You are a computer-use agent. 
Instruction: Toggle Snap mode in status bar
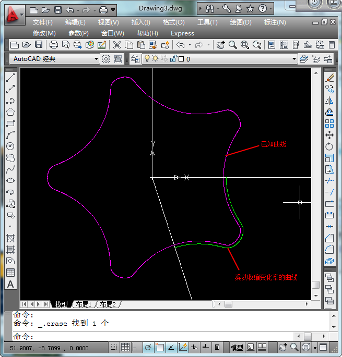(114, 348)
